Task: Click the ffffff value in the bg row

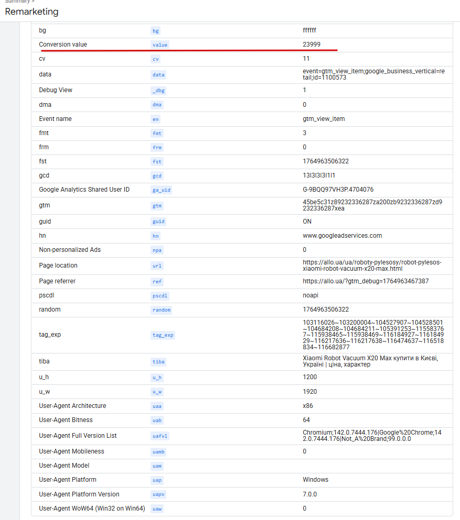Action: (x=309, y=30)
